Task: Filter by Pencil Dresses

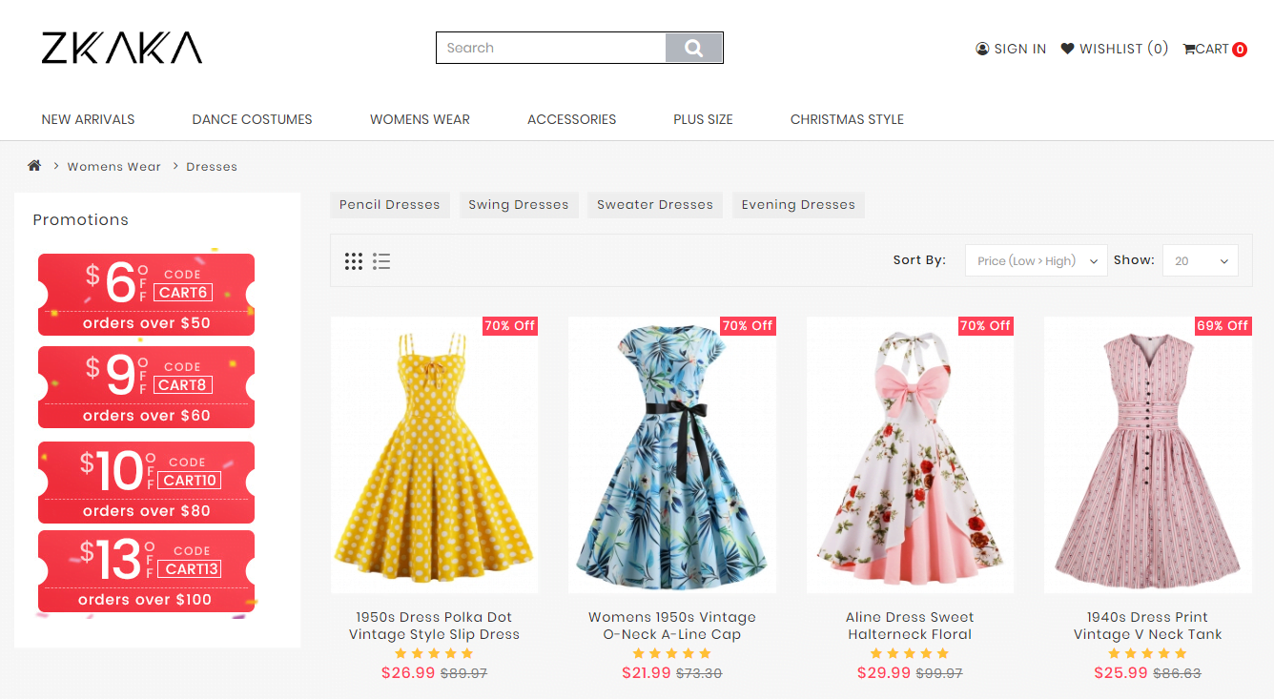Action: click(389, 205)
